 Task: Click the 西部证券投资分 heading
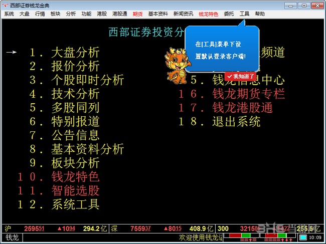(x=146, y=32)
